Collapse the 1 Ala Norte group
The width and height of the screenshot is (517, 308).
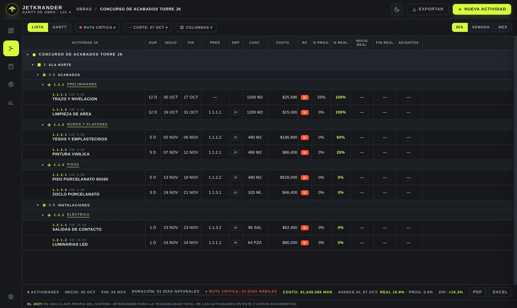[33, 65]
